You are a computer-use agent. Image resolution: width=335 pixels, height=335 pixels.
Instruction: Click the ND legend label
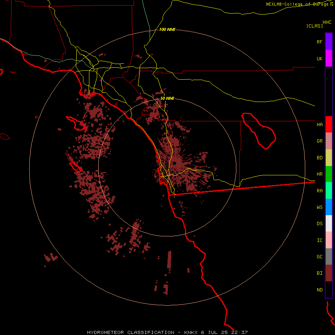(319, 290)
